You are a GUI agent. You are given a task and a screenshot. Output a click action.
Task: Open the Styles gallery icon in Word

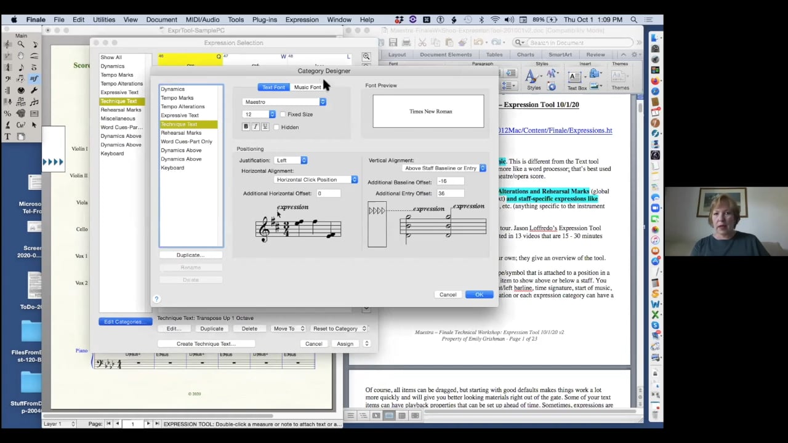coord(532,76)
